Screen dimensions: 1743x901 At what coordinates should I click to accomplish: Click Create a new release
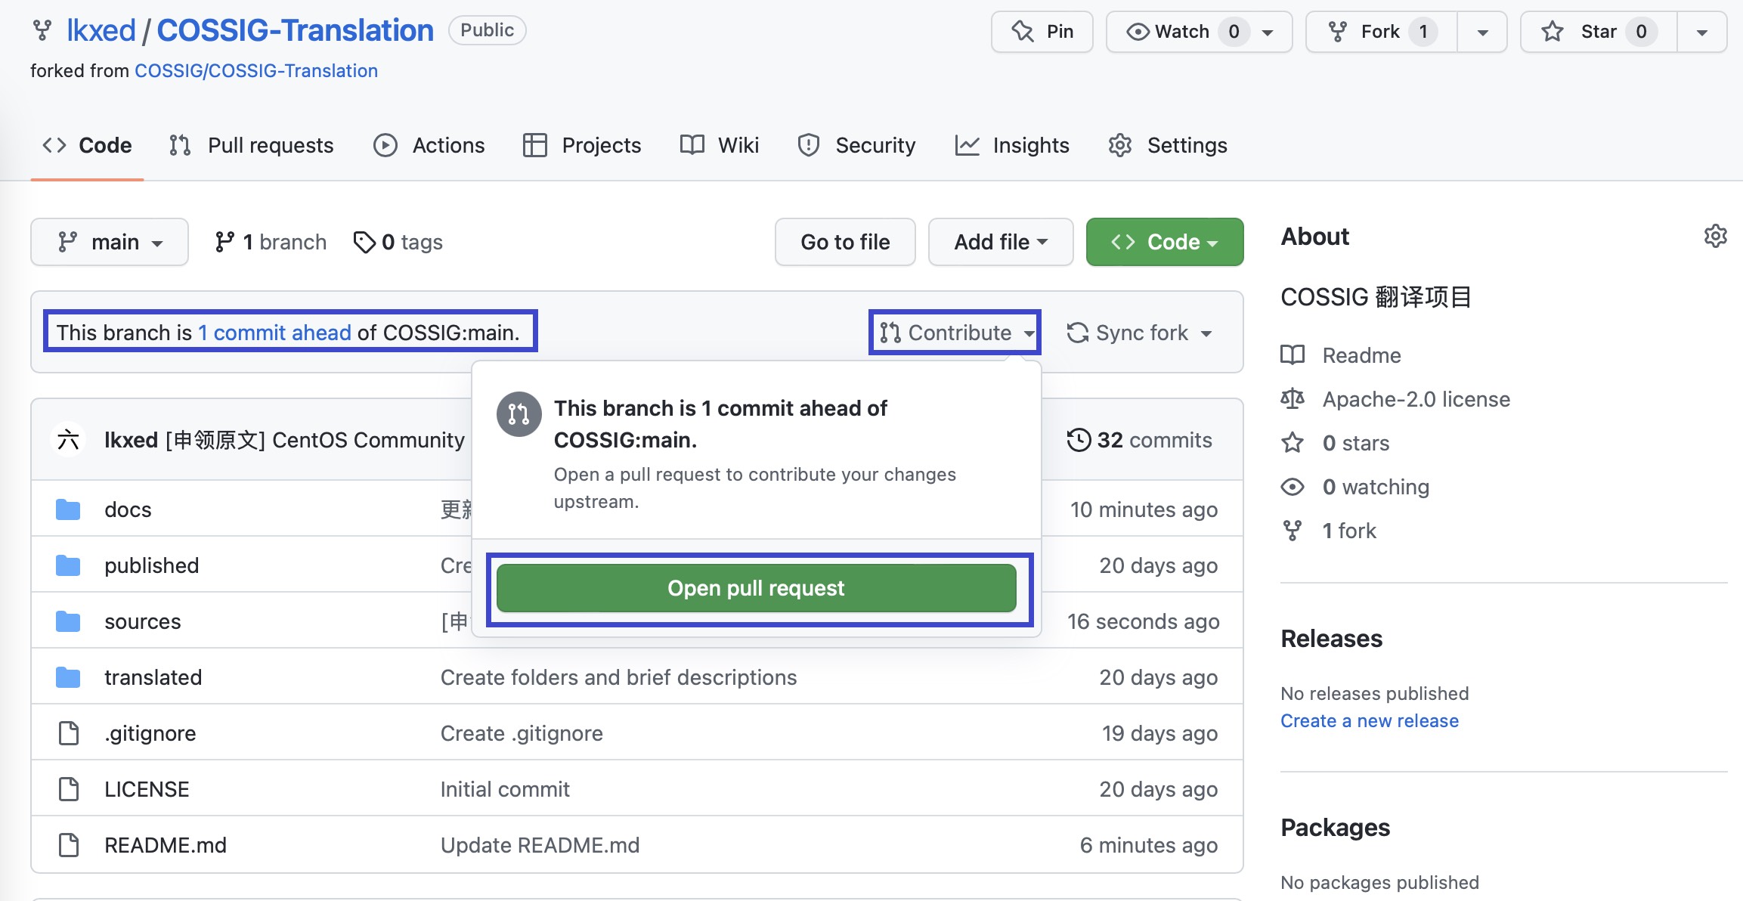pyautogui.click(x=1370, y=720)
